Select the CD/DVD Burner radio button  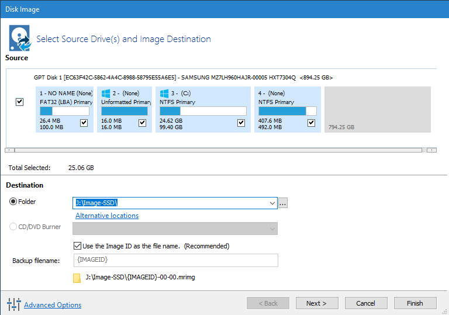tap(13, 227)
